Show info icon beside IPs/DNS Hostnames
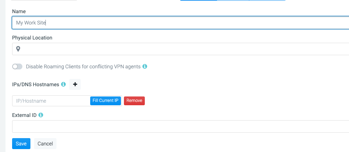The image size is (349, 152). click(x=63, y=84)
